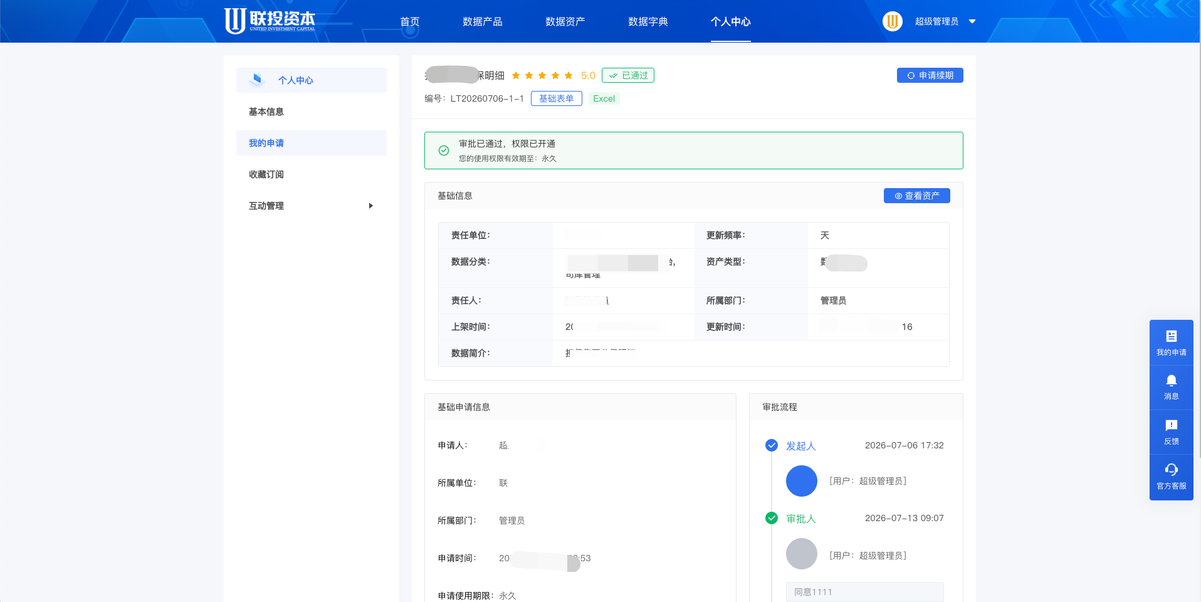
Task: Click the 发起人 step label
Action: coord(801,446)
